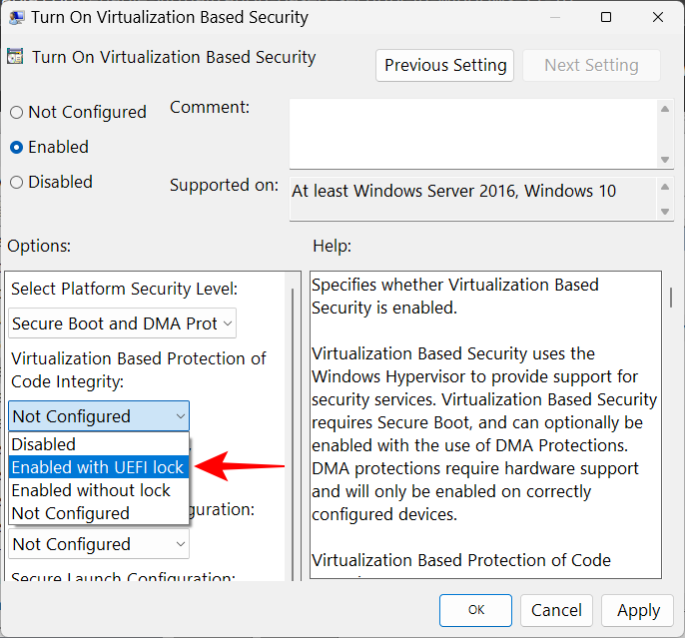Choose Enabled with UEFI lock option
The image size is (685, 638).
(97, 467)
